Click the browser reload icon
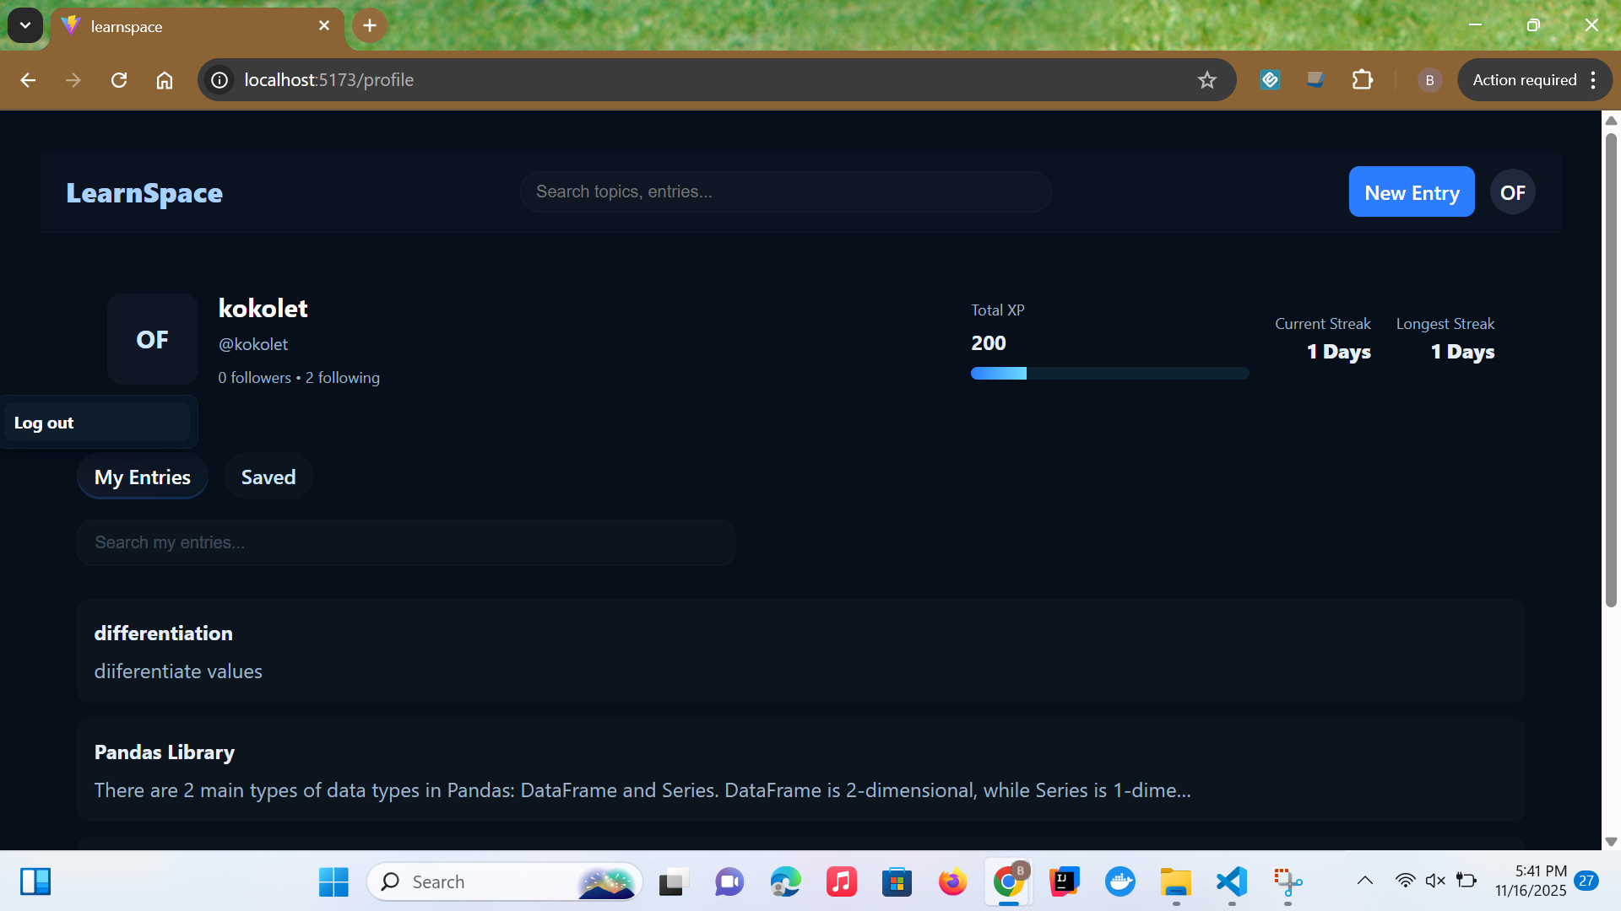Viewport: 1621px width, 911px height. [119, 80]
